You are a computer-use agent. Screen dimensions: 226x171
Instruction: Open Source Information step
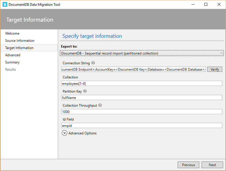(x=20, y=41)
